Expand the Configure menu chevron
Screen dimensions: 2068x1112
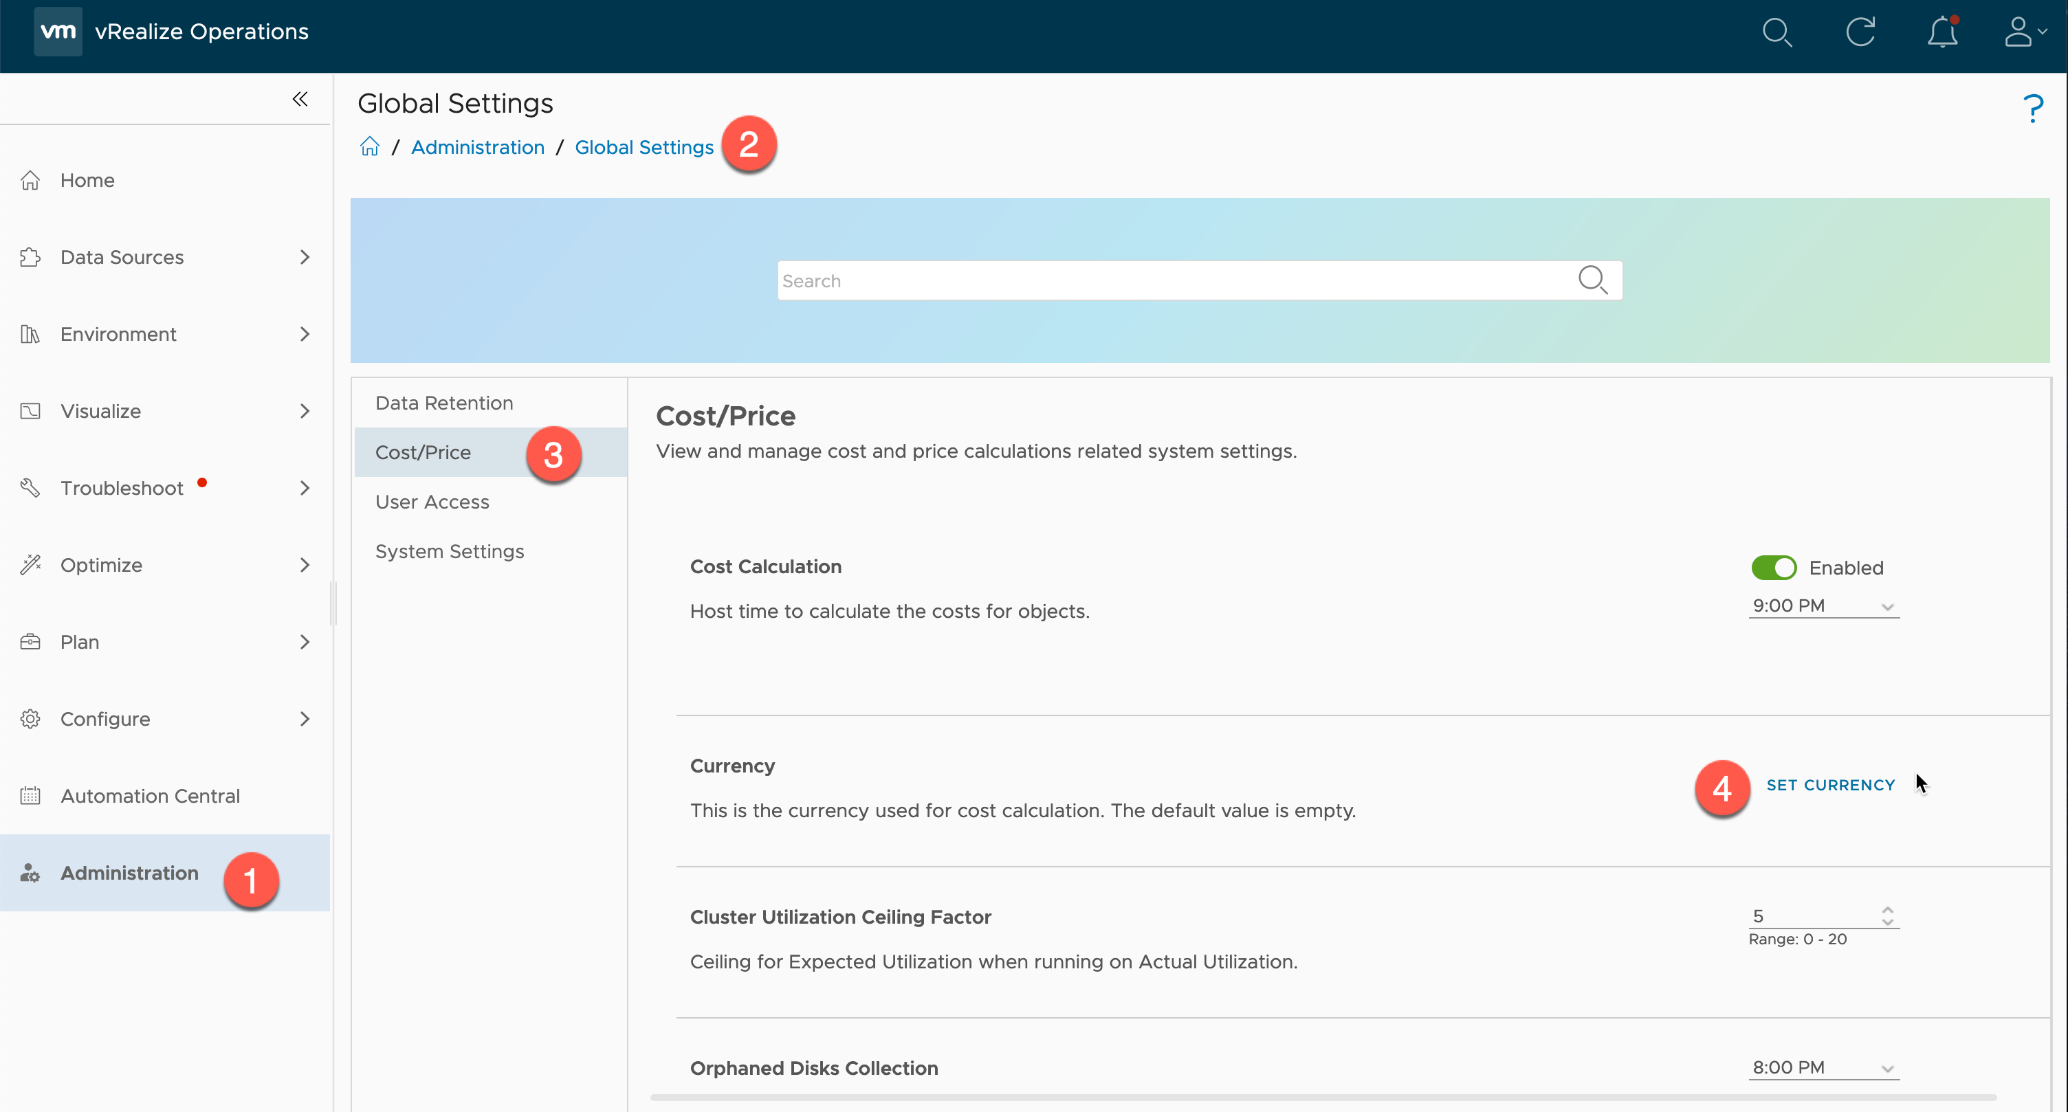pyautogui.click(x=305, y=720)
